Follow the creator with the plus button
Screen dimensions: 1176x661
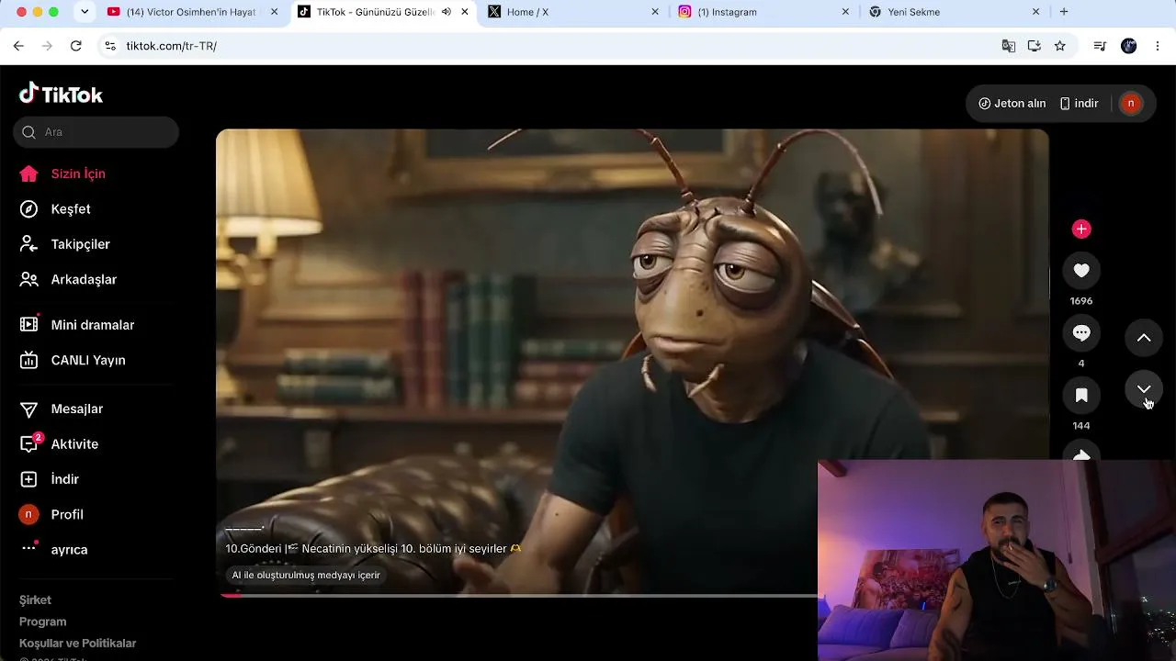(1081, 229)
